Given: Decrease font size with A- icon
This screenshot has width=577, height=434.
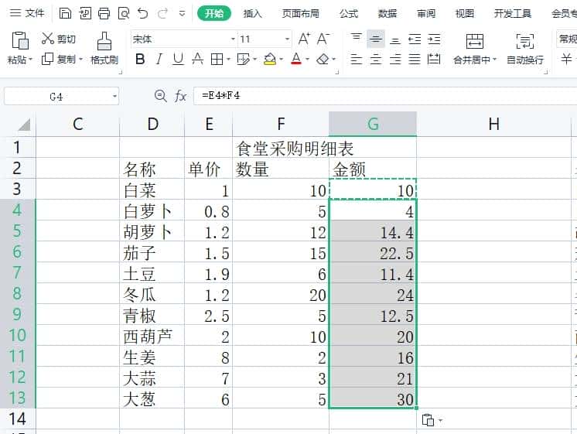Looking at the screenshot, I should pos(323,39).
